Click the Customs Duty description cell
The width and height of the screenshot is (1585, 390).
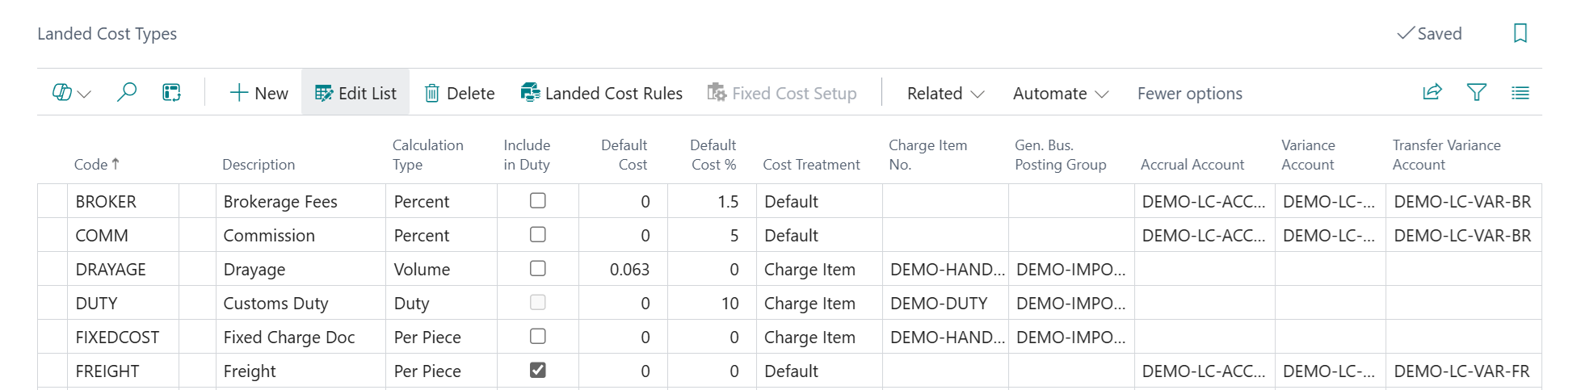[x=300, y=304]
